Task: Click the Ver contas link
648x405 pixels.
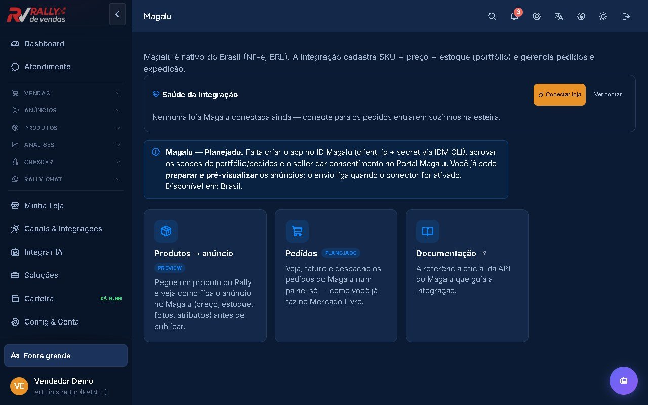Action: click(609, 95)
